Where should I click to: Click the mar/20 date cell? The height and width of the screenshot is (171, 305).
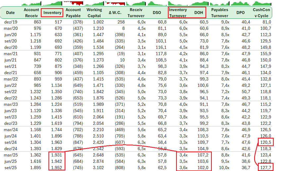[11, 28]
